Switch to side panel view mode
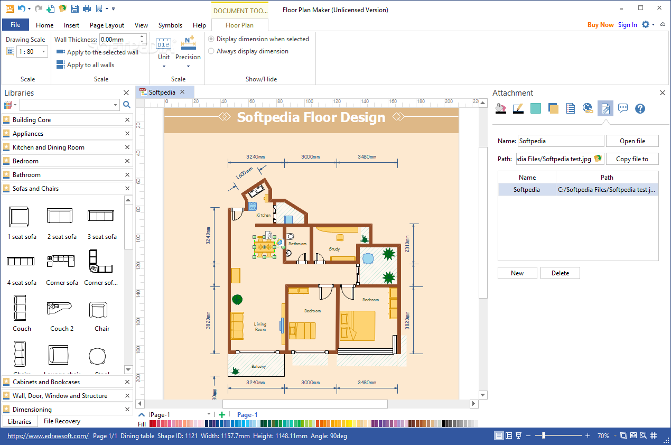671x445 pixels. [509, 436]
